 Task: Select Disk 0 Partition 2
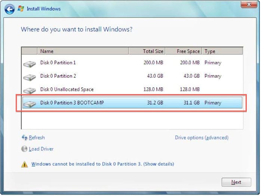tap(132, 76)
